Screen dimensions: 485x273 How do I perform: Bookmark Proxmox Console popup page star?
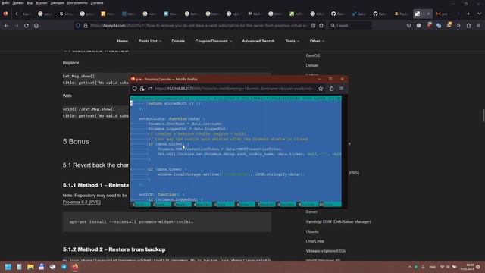[x=321, y=89]
